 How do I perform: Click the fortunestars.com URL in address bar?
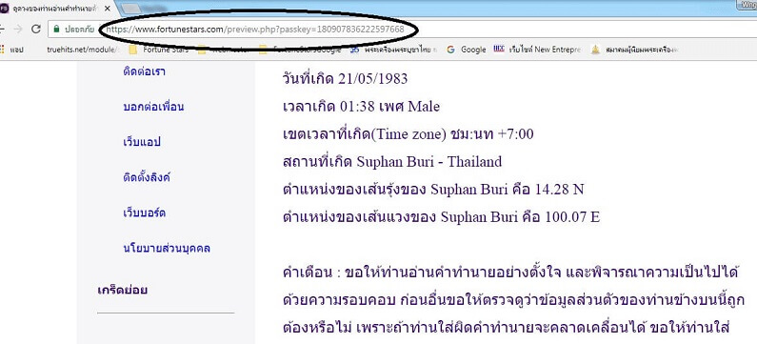[255, 30]
